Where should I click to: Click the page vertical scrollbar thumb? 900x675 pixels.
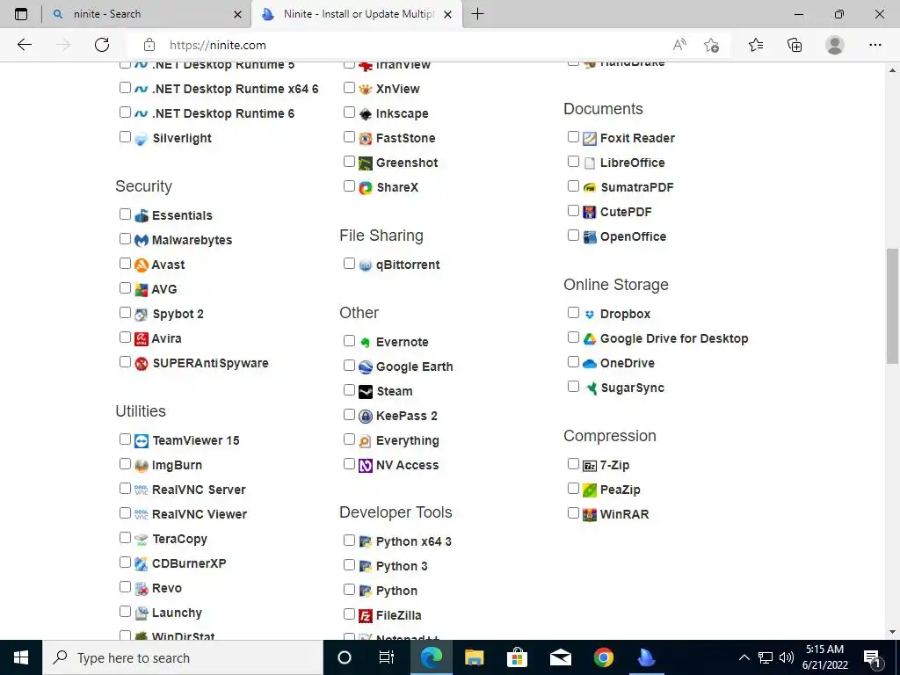tap(892, 305)
